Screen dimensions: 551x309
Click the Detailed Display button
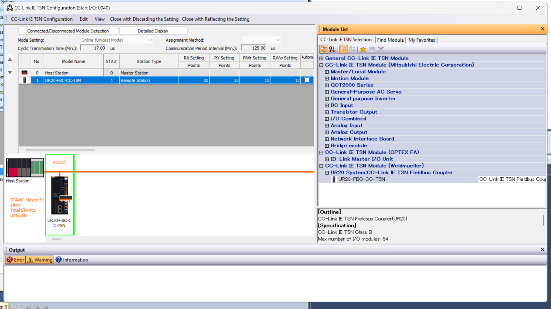[153, 31]
